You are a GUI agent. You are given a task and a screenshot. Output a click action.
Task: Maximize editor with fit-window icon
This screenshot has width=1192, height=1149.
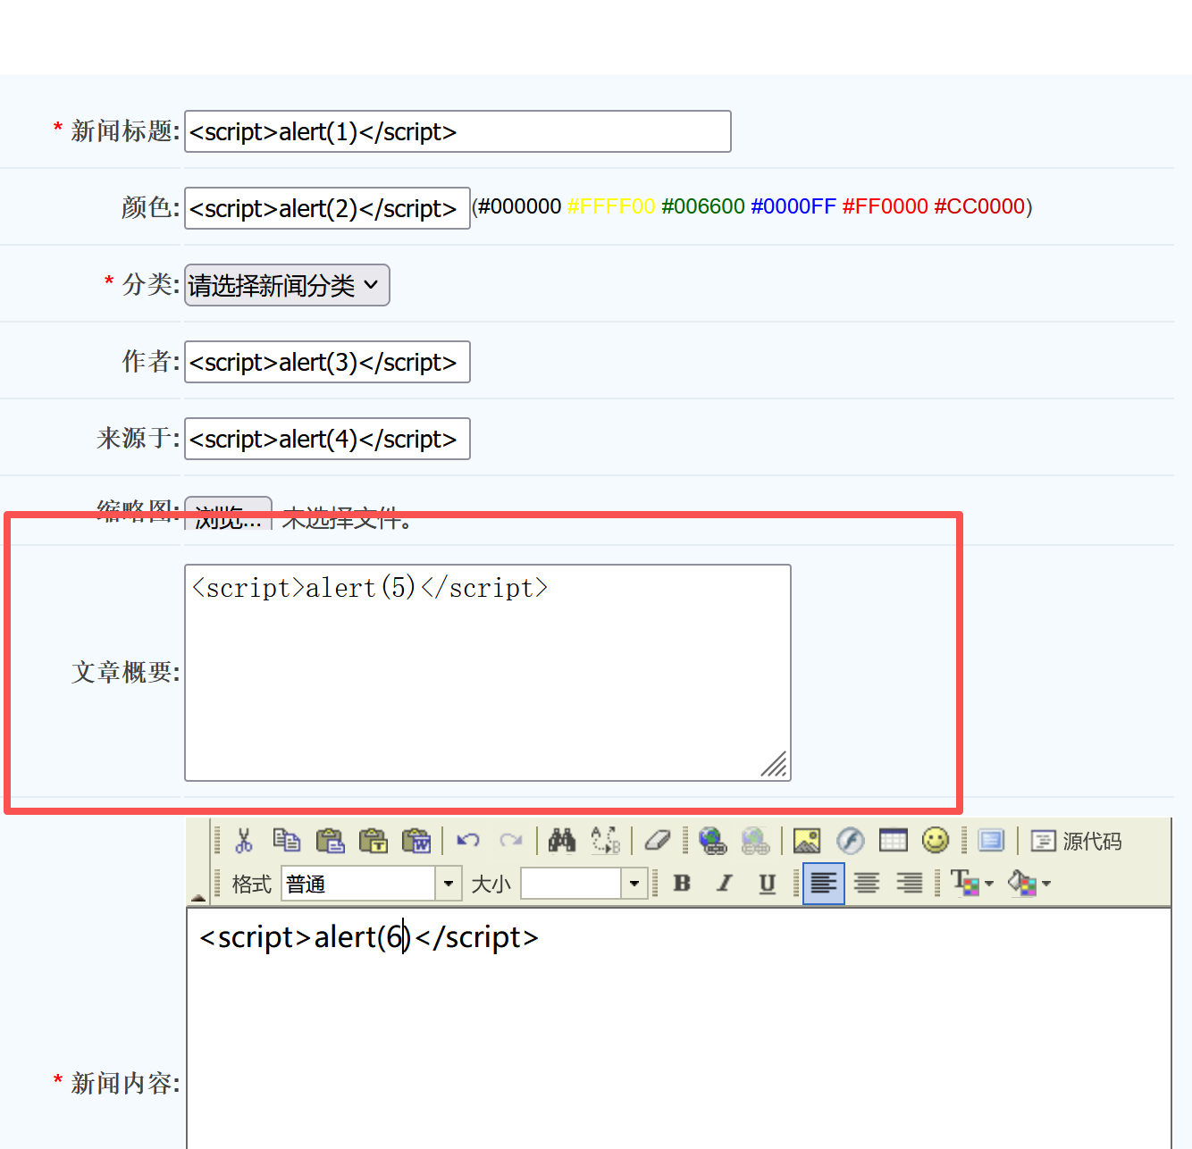(x=991, y=841)
